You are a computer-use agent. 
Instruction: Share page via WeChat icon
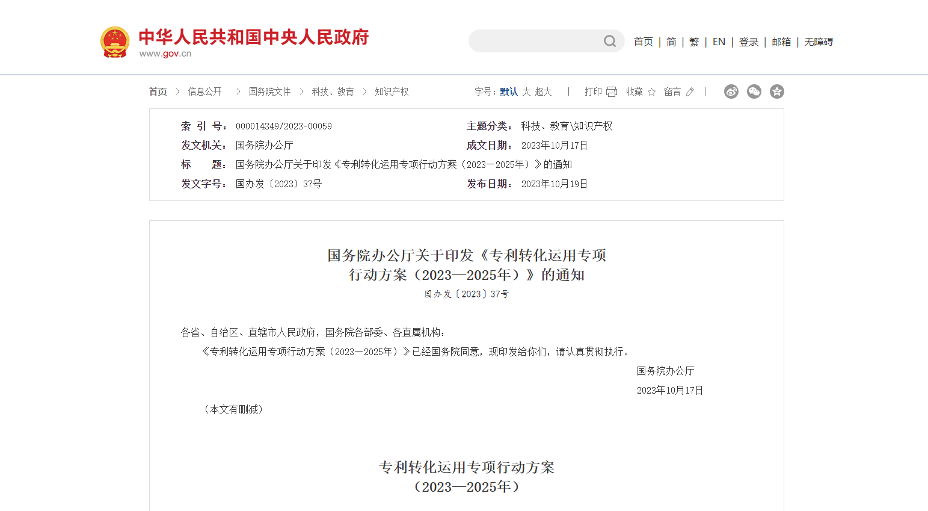point(754,91)
